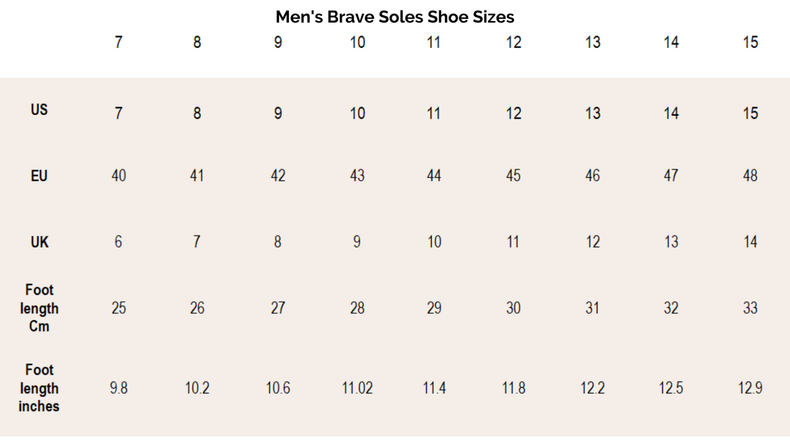
Task: Select EU size 43 cell
Action: tap(357, 176)
